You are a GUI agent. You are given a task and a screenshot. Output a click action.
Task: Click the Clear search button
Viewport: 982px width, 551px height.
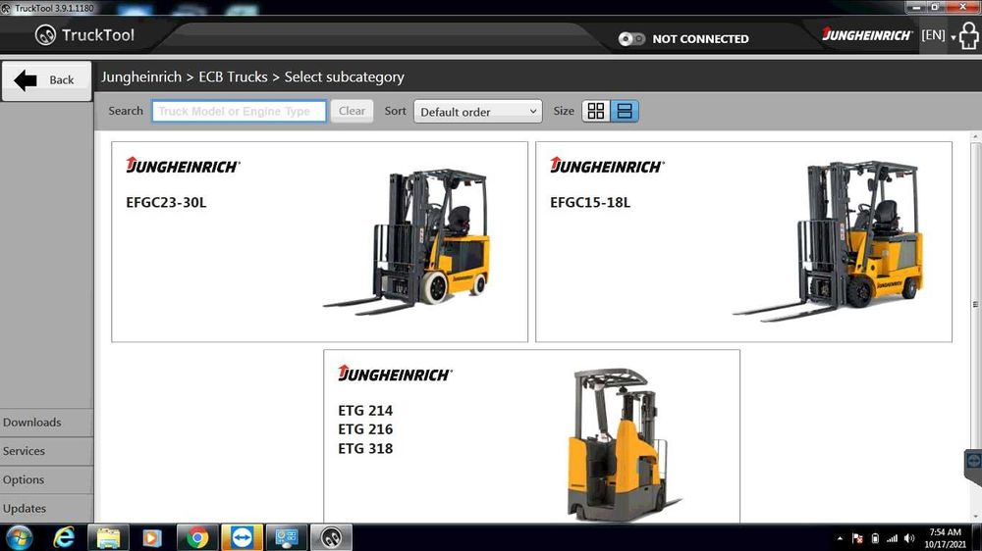pyautogui.click(x=352, y=111)
